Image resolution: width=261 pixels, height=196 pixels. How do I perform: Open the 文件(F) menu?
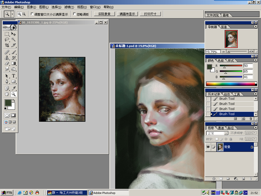point(6,7)
